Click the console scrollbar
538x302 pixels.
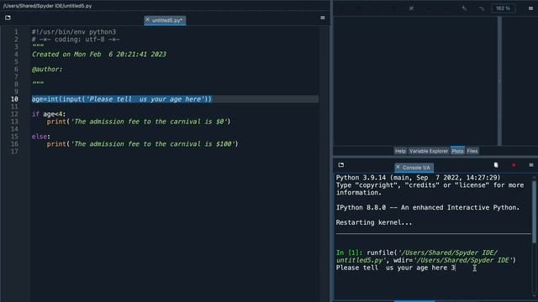534,211
